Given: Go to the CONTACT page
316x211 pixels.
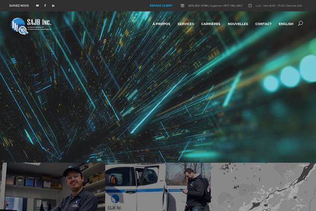Looking at the screenshot, I should coord(263,24).
